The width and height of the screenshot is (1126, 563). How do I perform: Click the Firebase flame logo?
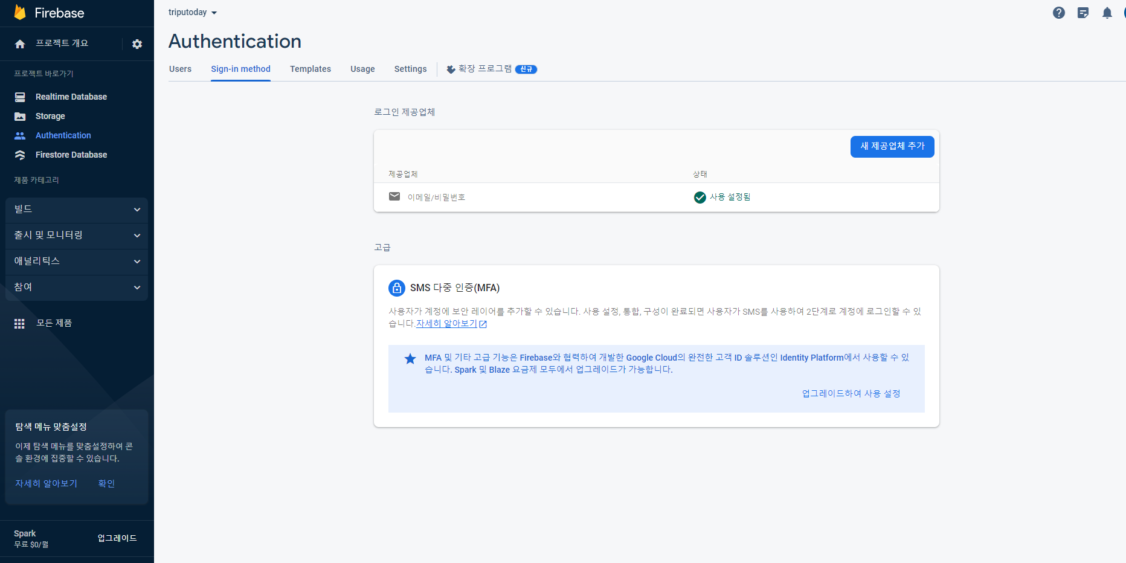click(x=20, y=13)
